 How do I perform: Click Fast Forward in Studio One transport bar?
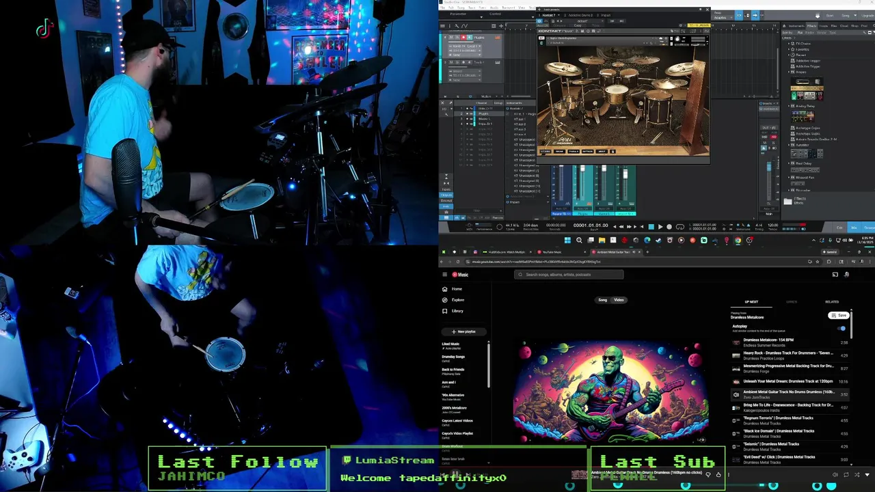coord(629,226)
